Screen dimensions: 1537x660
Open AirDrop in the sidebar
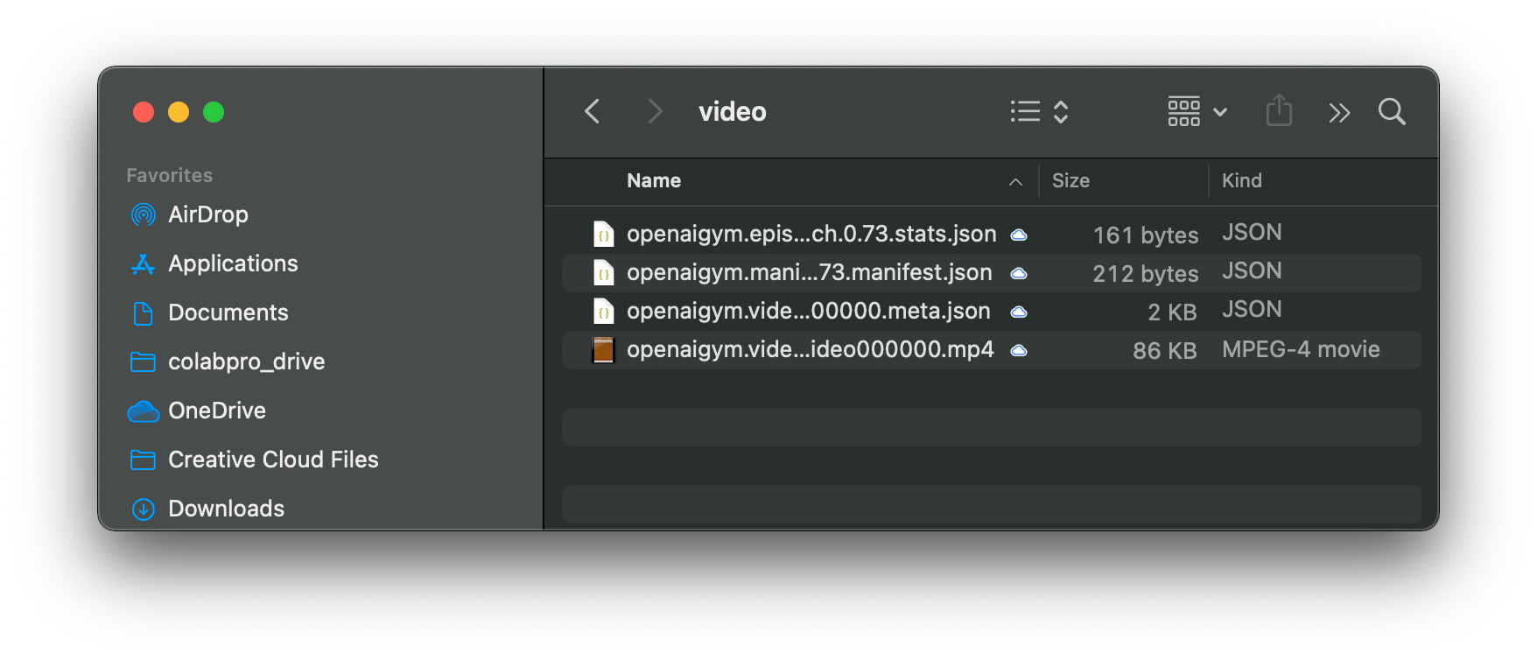pos(208,214)
